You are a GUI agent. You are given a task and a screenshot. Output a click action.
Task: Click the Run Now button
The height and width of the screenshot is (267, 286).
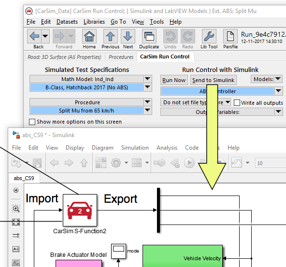point(174,80)
